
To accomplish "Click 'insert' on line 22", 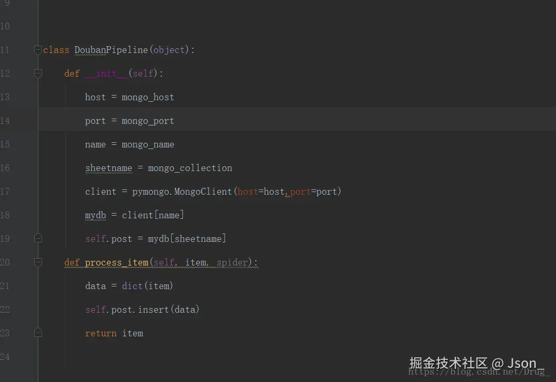I will pos(153,310).
